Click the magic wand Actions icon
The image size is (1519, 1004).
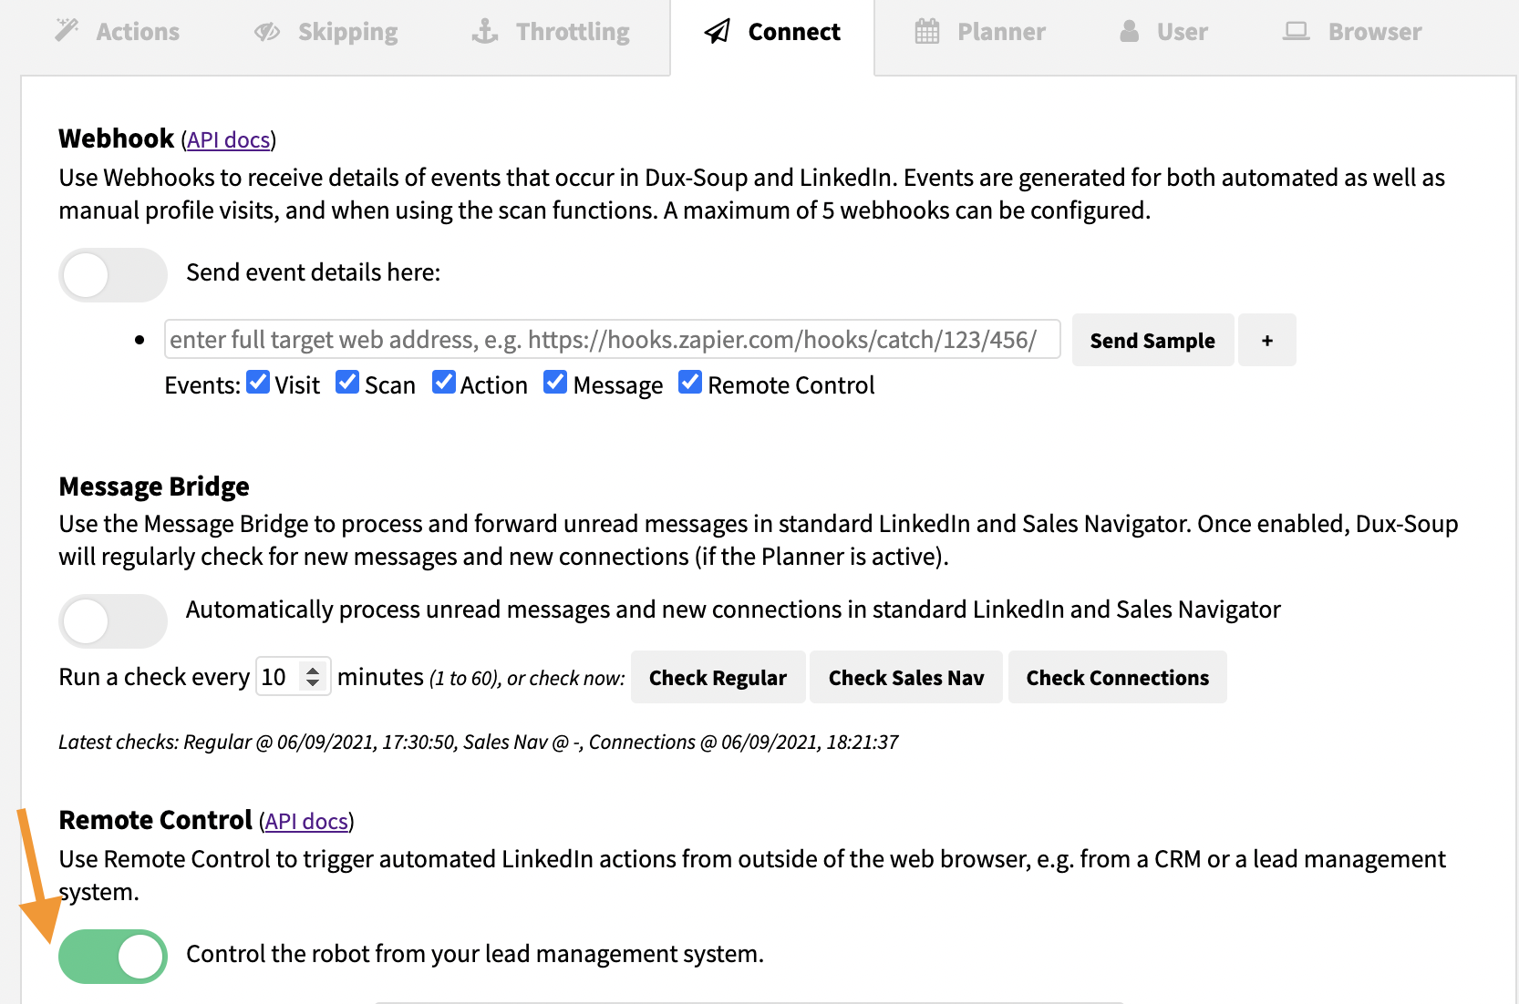pyautogui.click(x=67, y=31)
